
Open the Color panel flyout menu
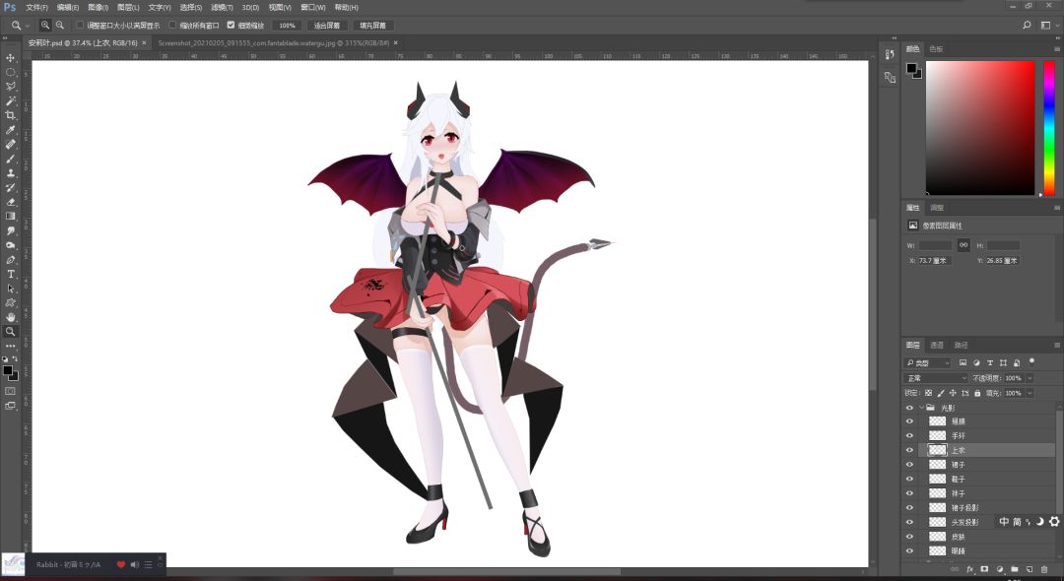[1056, 49]
